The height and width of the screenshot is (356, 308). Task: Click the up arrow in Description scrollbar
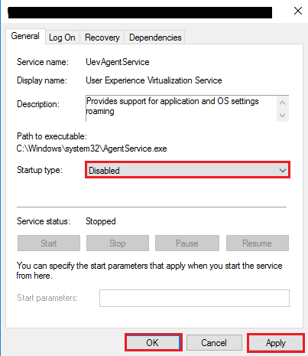pyautogui.click(x=282, y=103)
